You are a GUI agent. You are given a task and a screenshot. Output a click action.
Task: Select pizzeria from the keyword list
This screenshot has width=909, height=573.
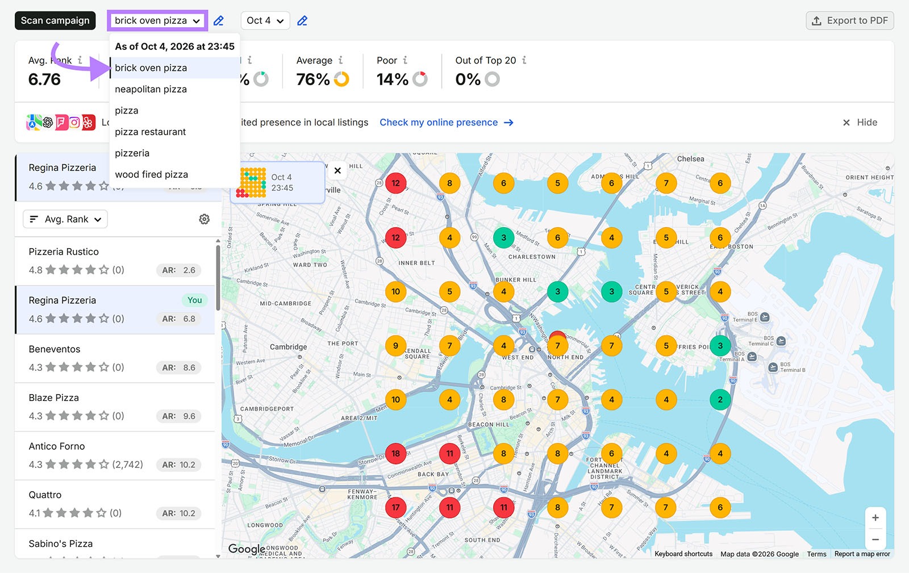tap(174, 153)
